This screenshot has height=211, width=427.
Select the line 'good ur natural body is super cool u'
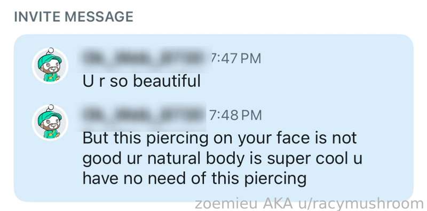click(222, 159)
